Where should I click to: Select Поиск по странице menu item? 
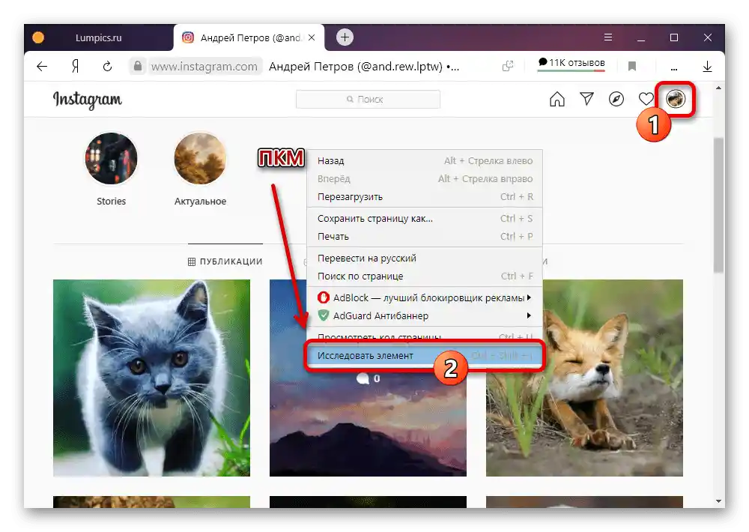425,276
